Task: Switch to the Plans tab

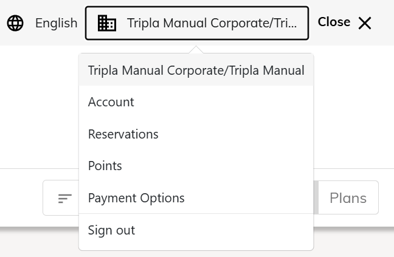Action: 348,198
